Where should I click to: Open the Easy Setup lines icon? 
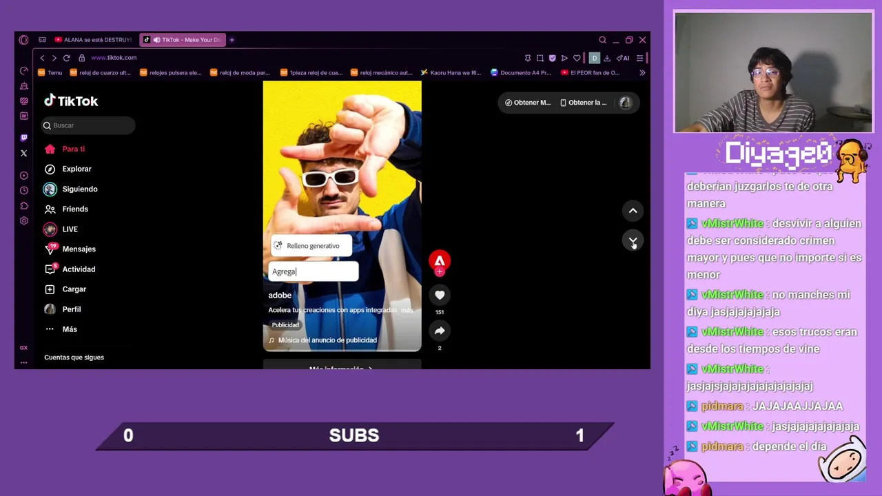[x=639, y=58]
